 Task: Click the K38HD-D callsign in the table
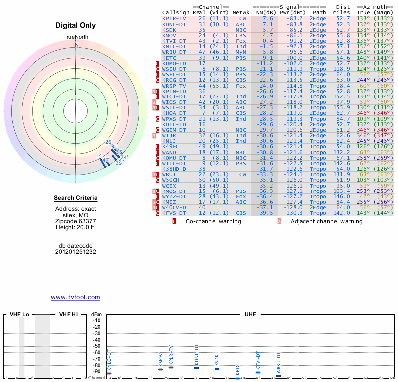pyautogui.click(x=174, y=169)
